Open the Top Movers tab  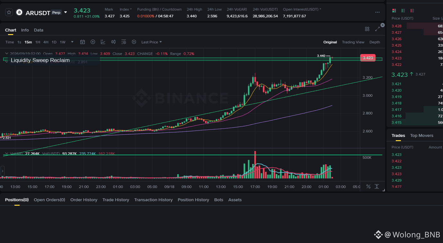click(422, 135)
